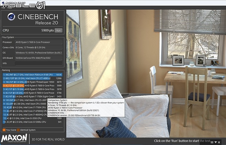The height and width of the screenshot is (145, 226).
Task: Click the Cores x GHz field value
Action: [39, 47]
